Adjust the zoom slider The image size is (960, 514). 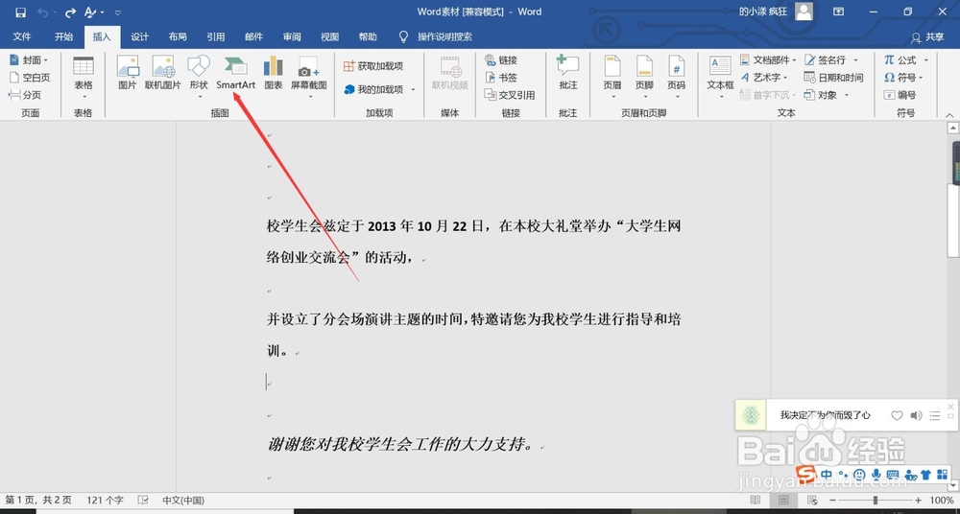pyautogui.click(x=876, y=500)
